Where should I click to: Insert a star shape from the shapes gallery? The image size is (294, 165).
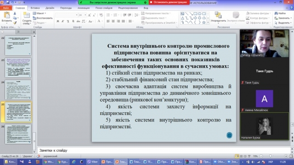(x=204, y=22)
